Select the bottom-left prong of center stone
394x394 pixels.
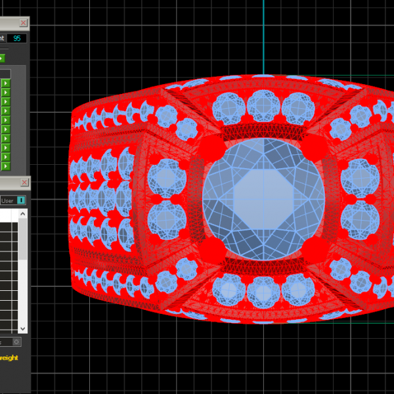click(215, 250)
